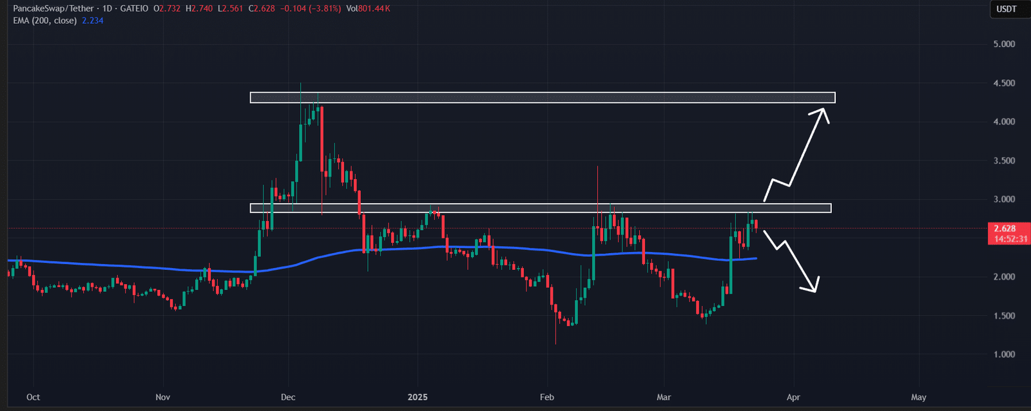
Task: Click the EMA value 2.234 in legend
Action: tap(93, 21)
